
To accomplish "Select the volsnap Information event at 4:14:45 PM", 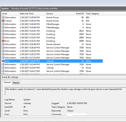I will pos(52,68).
